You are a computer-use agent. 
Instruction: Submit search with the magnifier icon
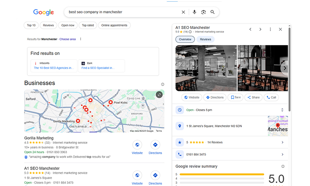pyautogui.click(x=212, y=12)
